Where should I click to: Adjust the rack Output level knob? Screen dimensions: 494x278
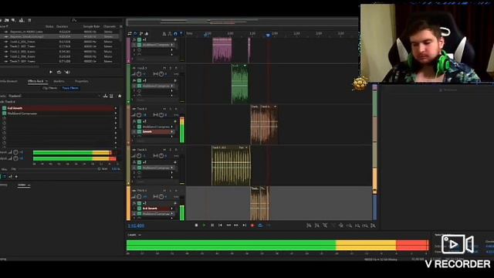(15, 158)
